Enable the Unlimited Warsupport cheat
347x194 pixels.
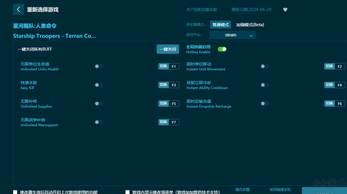[99, 122]
